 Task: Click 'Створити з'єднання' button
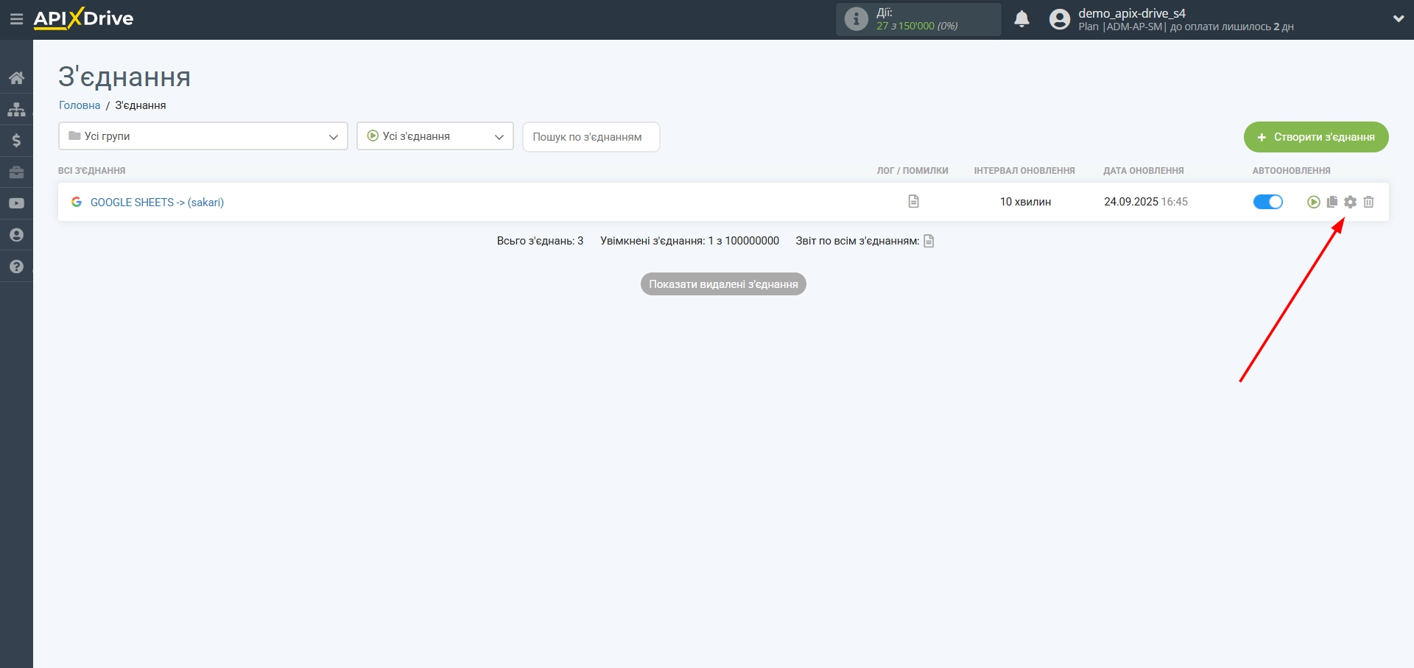coord(1315,137)
